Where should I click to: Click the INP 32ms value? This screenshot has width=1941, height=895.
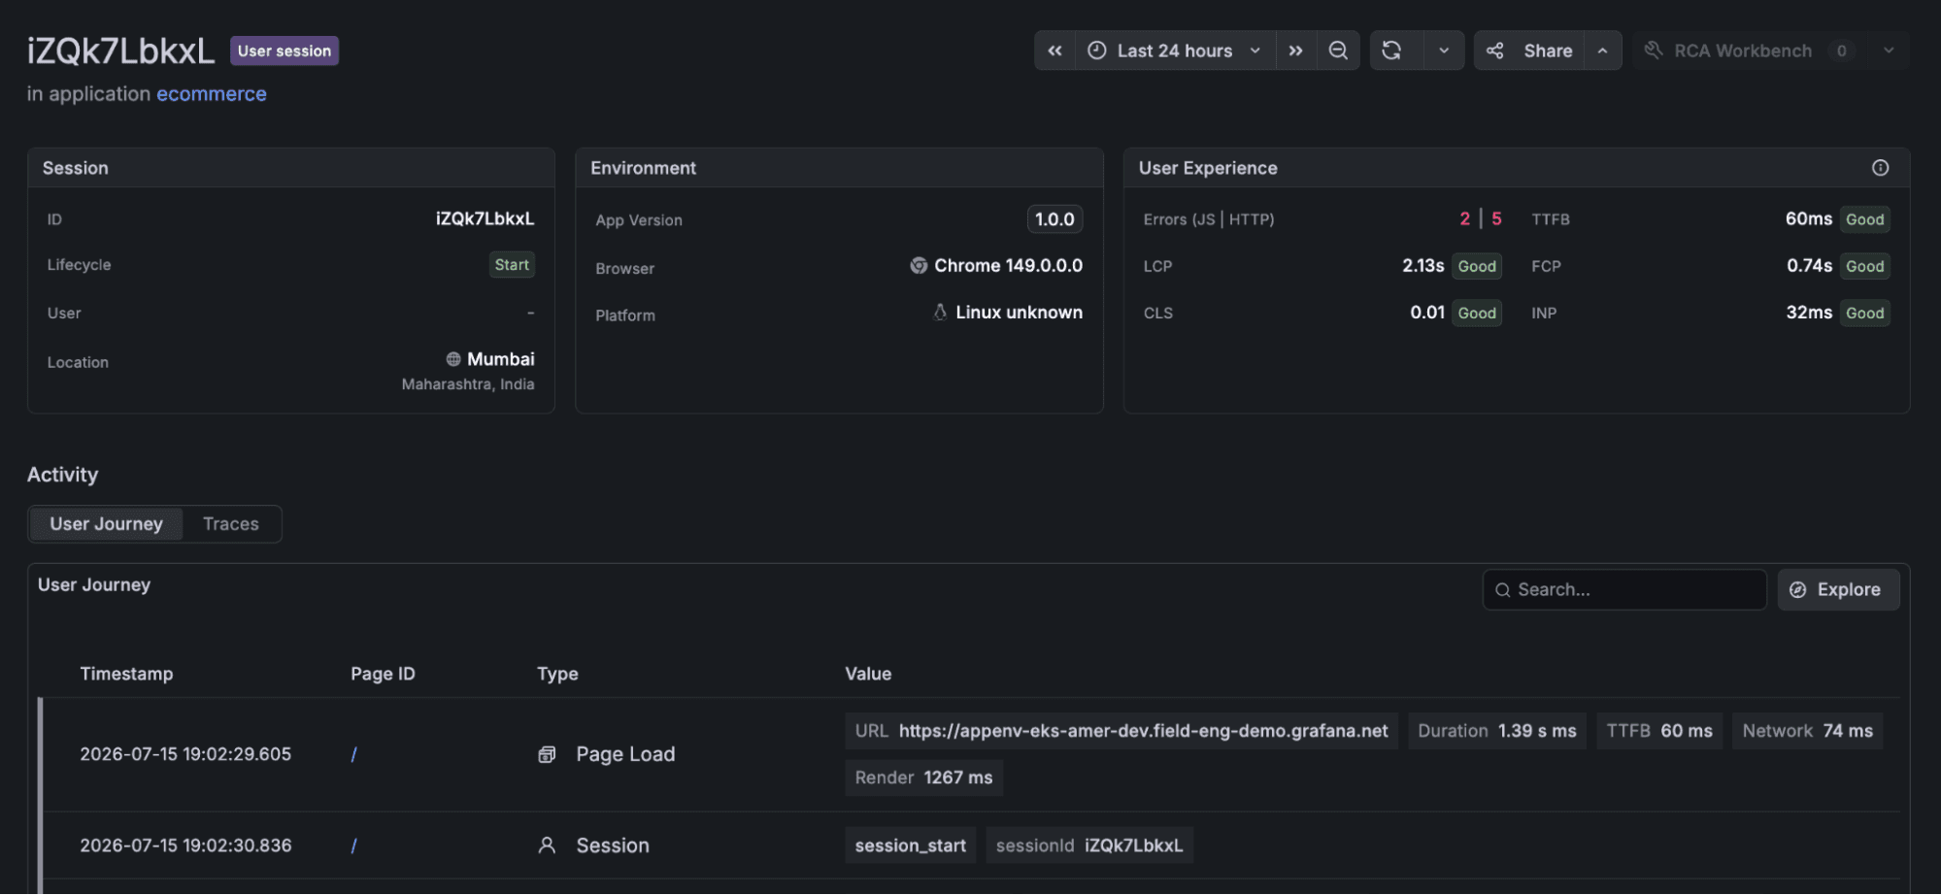point(1809,313)
